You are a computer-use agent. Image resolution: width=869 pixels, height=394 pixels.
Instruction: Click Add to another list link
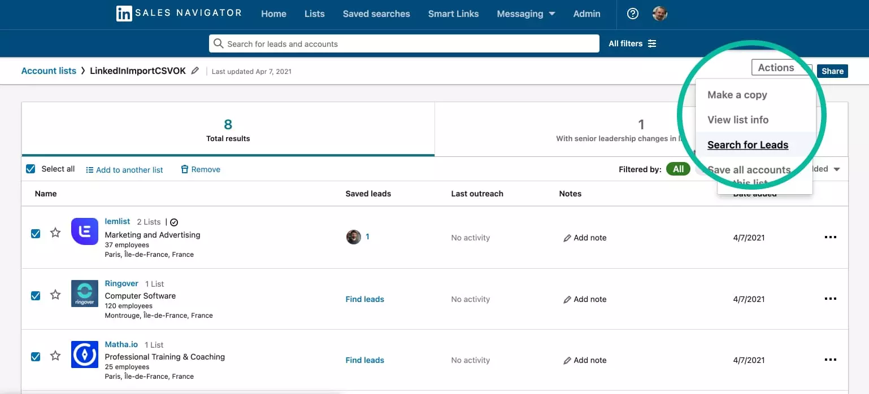124,169
